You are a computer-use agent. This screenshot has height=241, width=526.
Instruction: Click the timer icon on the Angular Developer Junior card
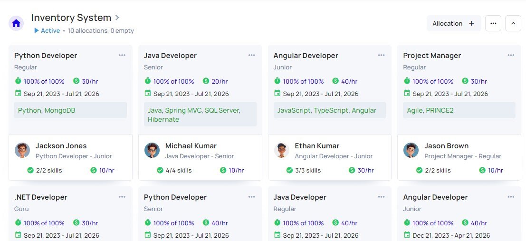[277, 81]
